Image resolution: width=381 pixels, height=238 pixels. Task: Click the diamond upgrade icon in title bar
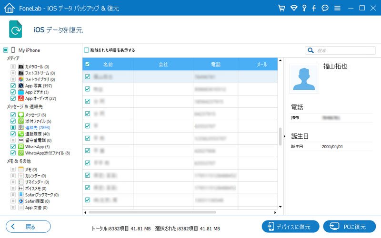[x=294, y=8]
